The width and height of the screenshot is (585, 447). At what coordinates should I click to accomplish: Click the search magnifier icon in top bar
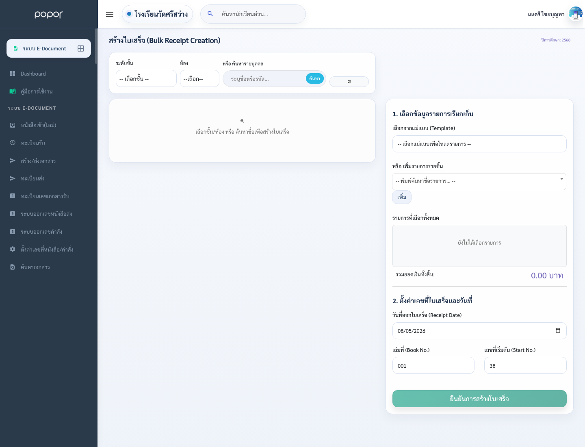click(210, 14)
